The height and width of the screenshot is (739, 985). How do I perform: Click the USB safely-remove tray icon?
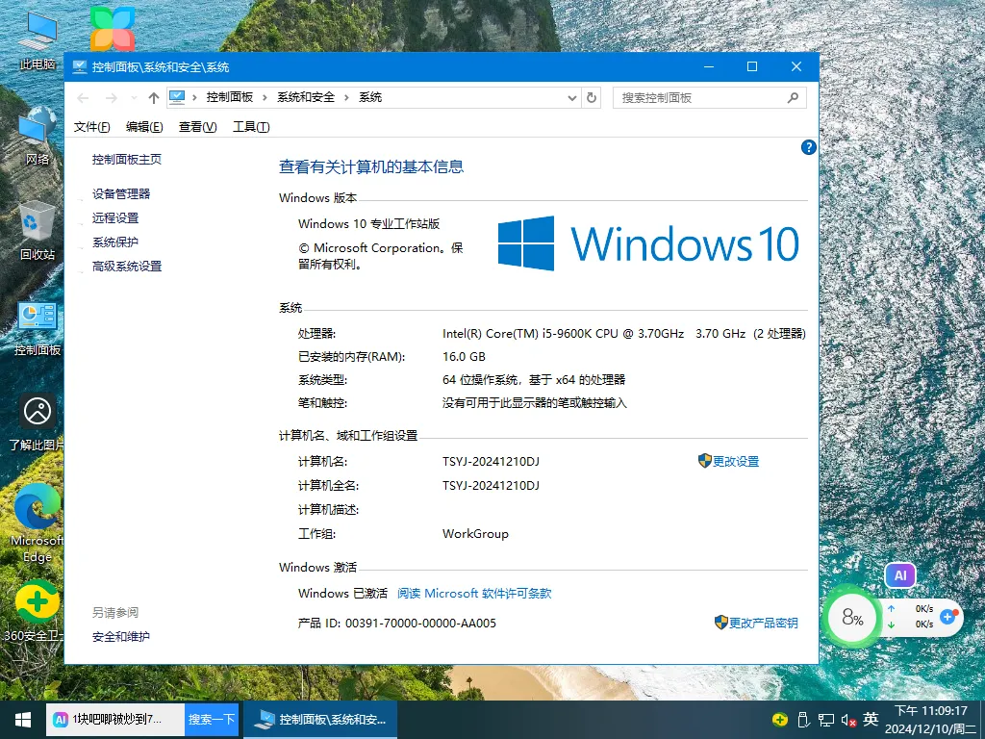coord(803,719)
